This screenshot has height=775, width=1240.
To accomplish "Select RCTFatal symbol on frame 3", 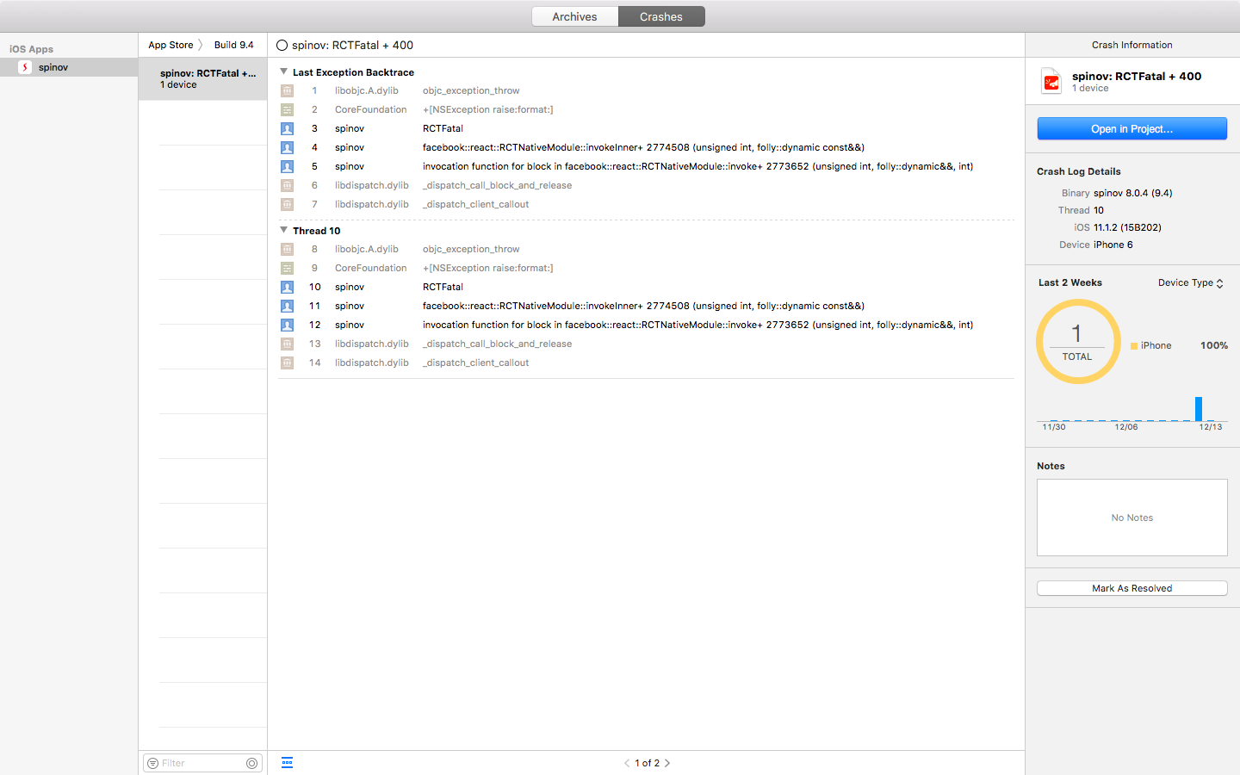I will (x=443, y=128).
